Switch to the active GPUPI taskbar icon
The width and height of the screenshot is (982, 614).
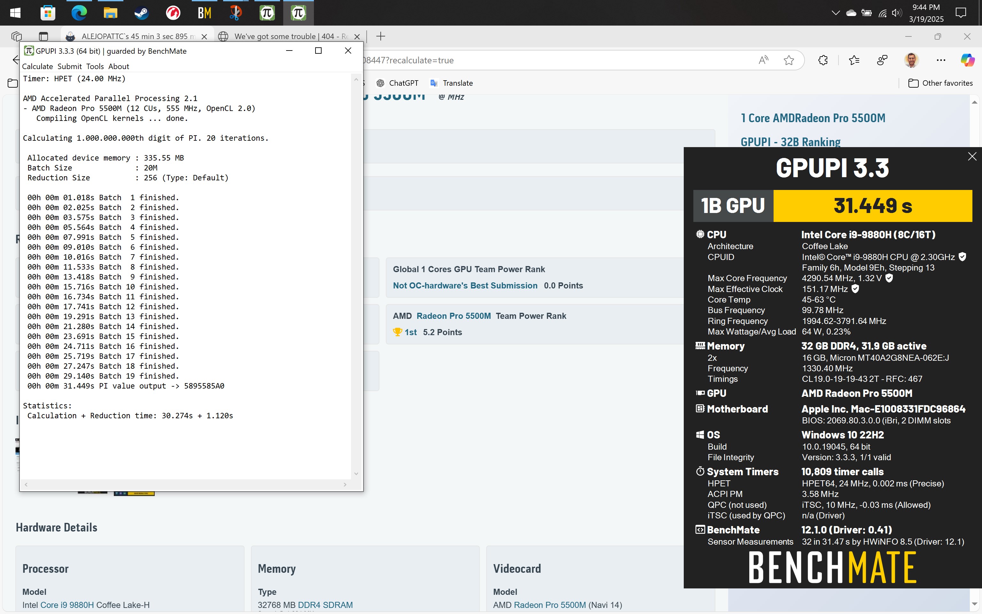pyautogui.click(x=298, y=13)
